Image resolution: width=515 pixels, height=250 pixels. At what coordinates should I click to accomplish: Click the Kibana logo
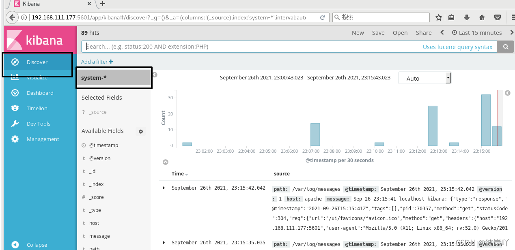35,40
